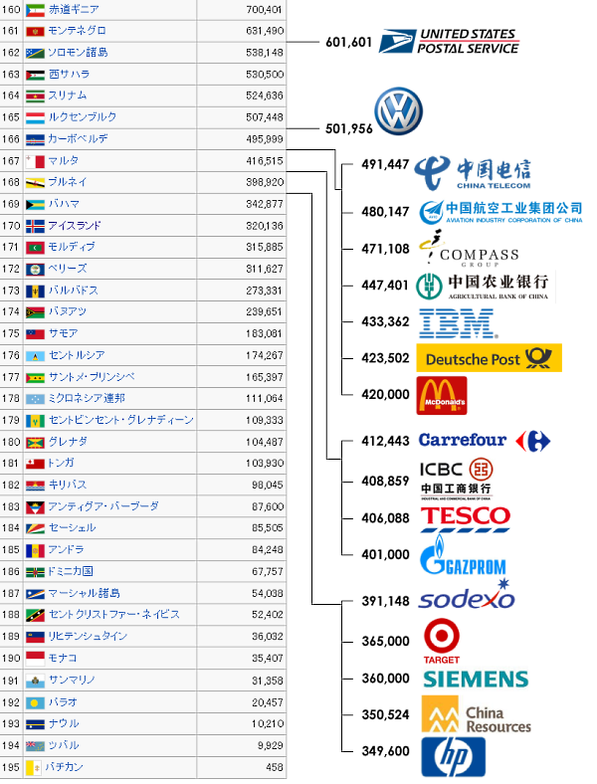The height and width of the screenshot is (784, 597).
Task: Open the トンガ link
Action: click(x=61, y=463)
